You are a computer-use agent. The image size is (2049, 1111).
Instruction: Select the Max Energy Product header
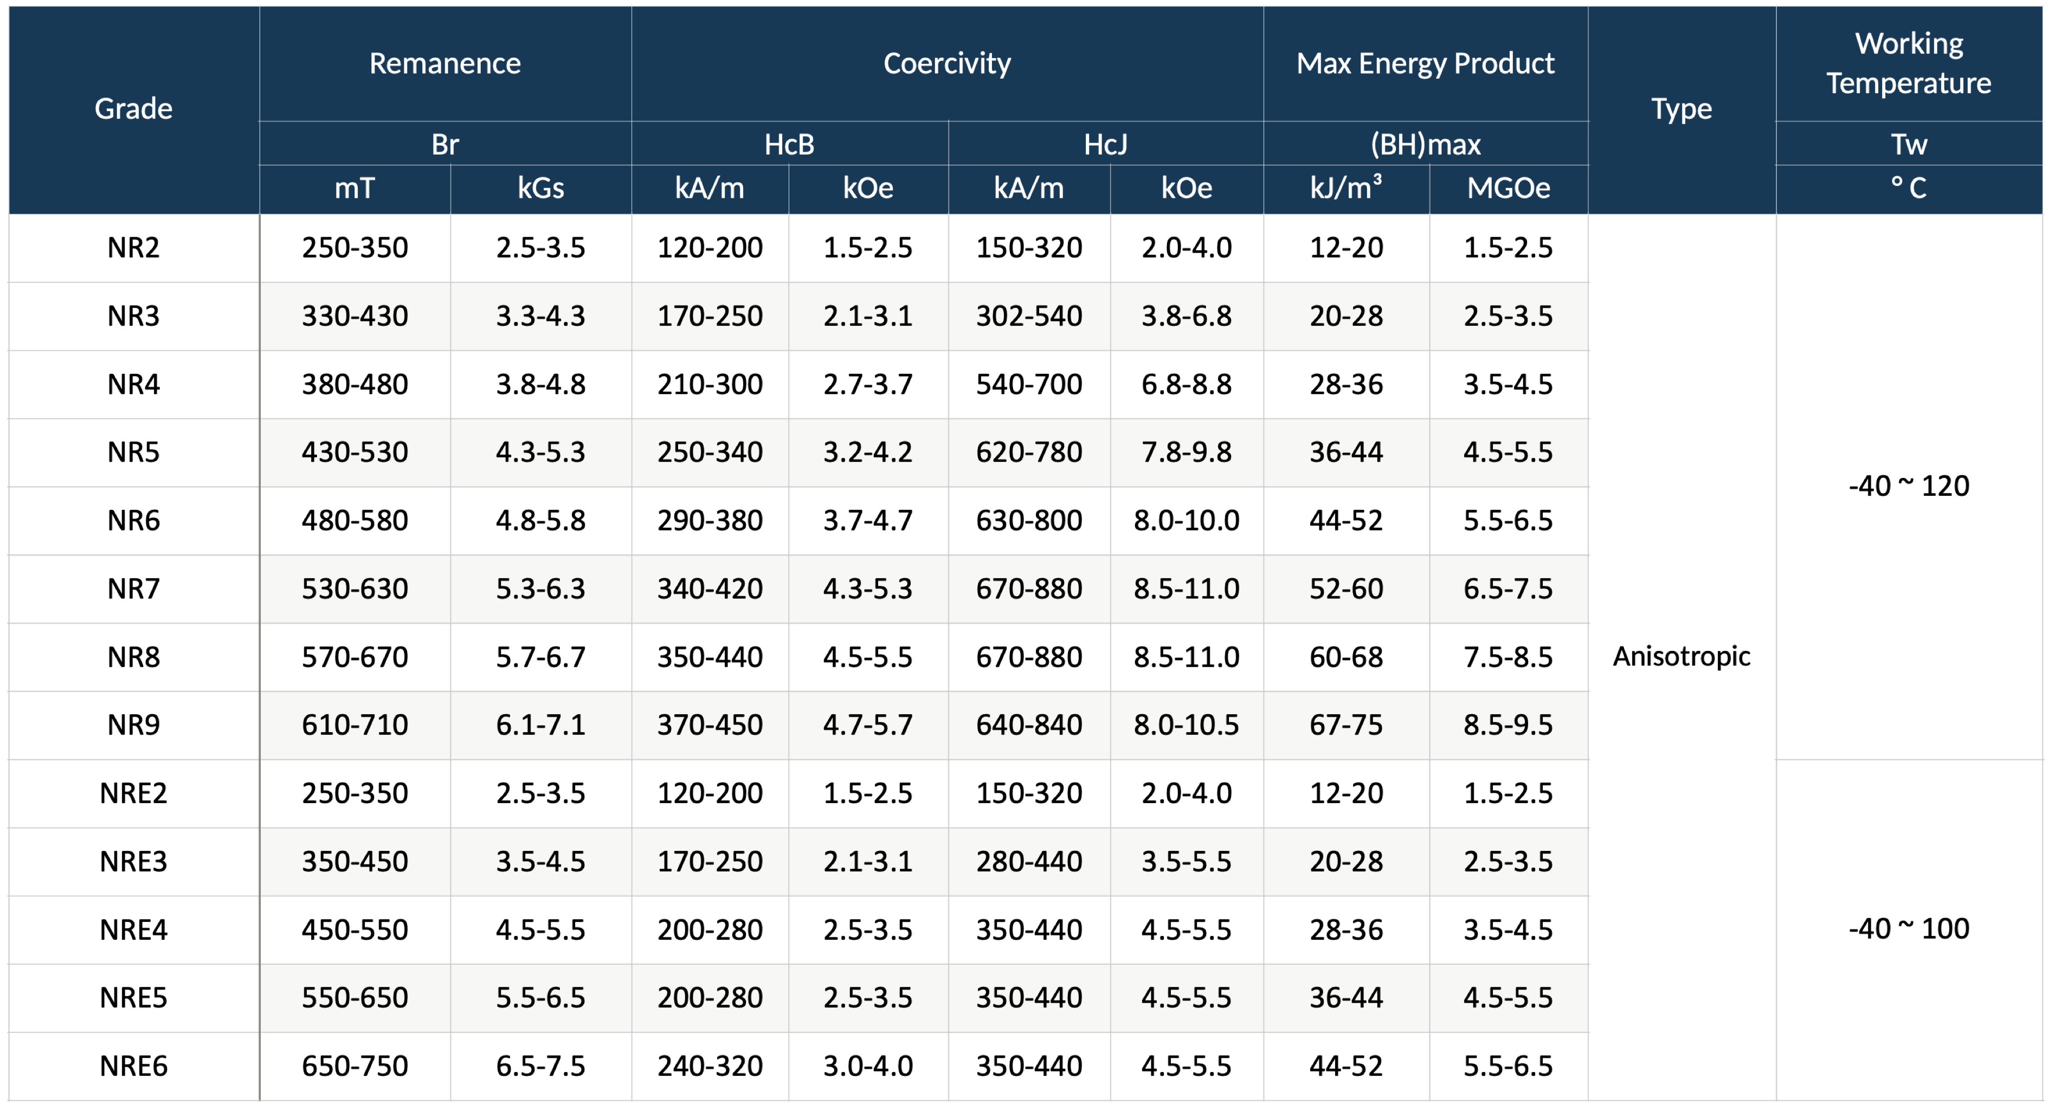coord(1425,63)
